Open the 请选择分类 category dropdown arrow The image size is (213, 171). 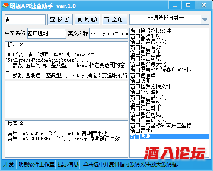pyautogui.click(x=204, y=20)
